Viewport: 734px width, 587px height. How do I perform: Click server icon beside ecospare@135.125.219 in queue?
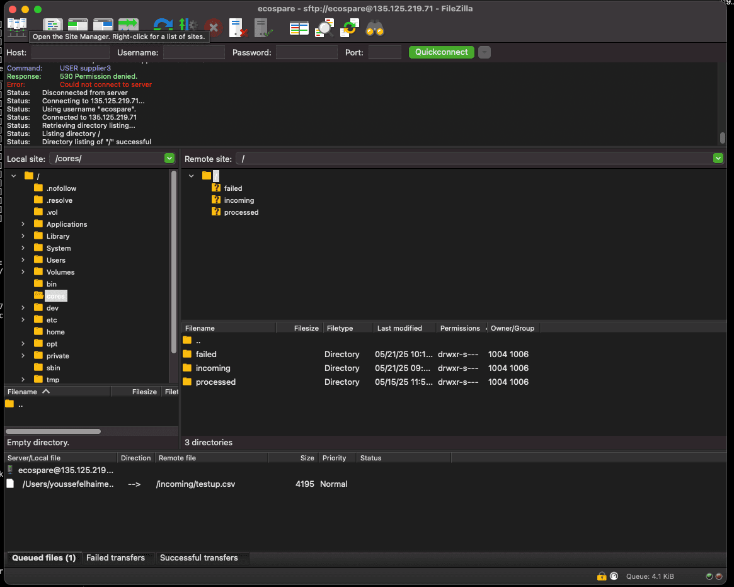pyautogui.click(x=10, y=469)
